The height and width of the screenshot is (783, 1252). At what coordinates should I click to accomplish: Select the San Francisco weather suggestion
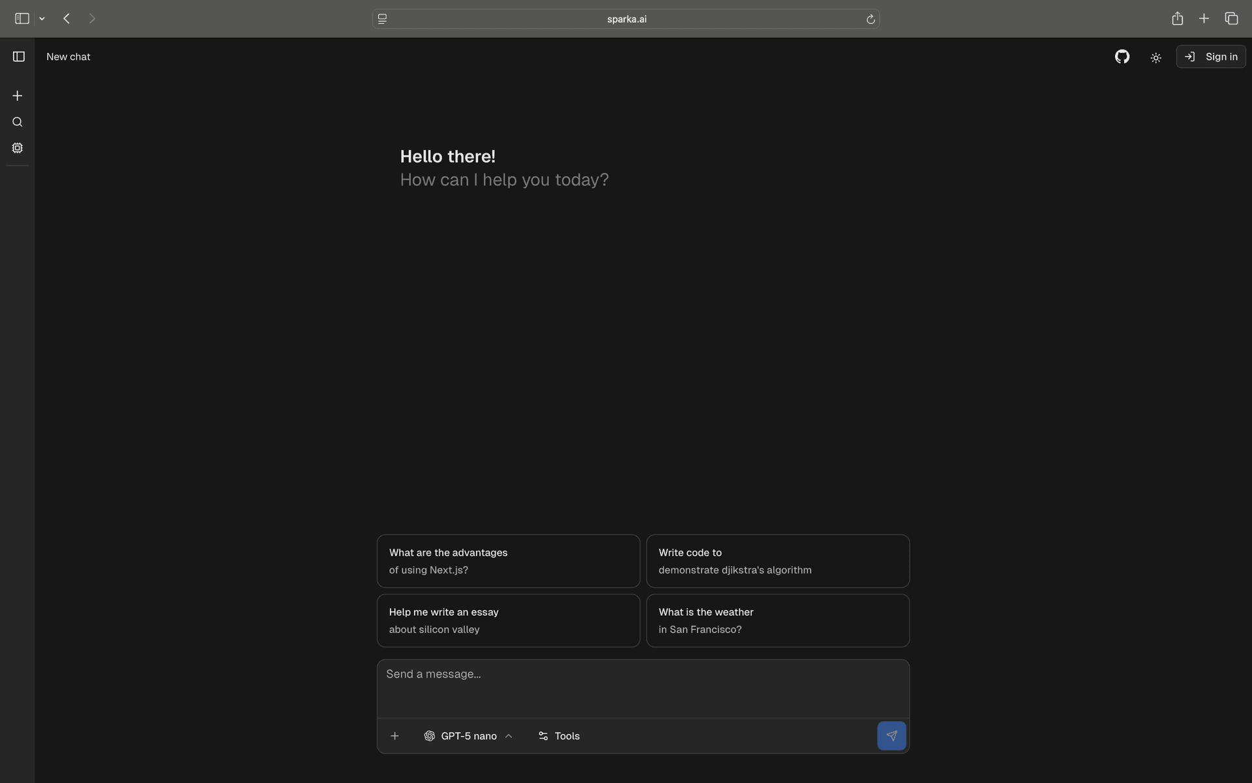coord(777,621)
